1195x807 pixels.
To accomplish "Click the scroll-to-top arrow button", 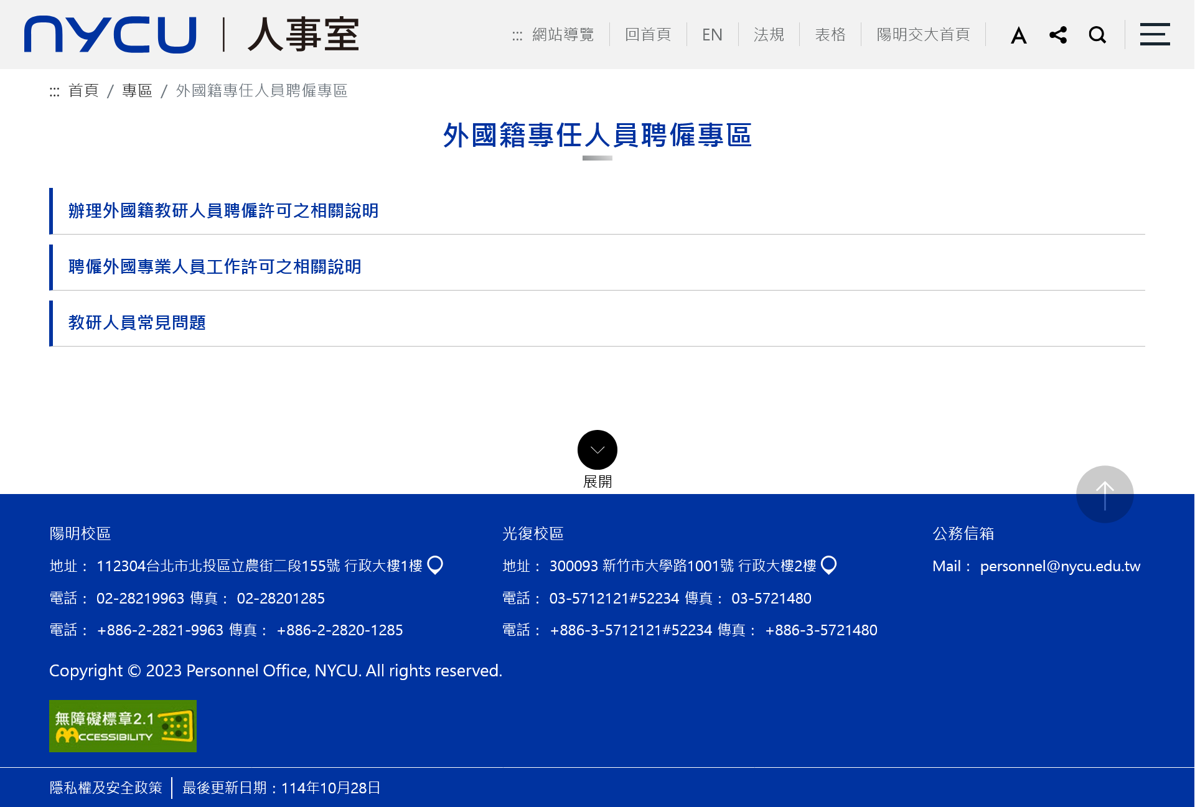I will [1105, 495].
